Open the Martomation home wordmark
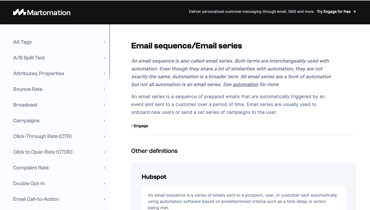Image resolution: width=370 pixels, height=210 pixels. click(x=49, y=13)
